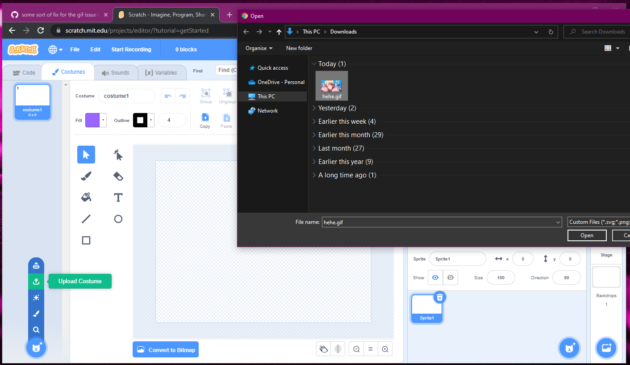This screenshot has width=630, height=365.
Task: Expand A long time ago (1) group
Action: 314,175
